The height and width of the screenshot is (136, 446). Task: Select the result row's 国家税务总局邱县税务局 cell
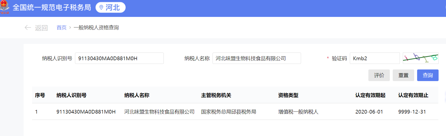[228, 112]
